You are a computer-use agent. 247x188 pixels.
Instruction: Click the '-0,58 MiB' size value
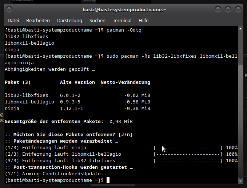[137, 102]
